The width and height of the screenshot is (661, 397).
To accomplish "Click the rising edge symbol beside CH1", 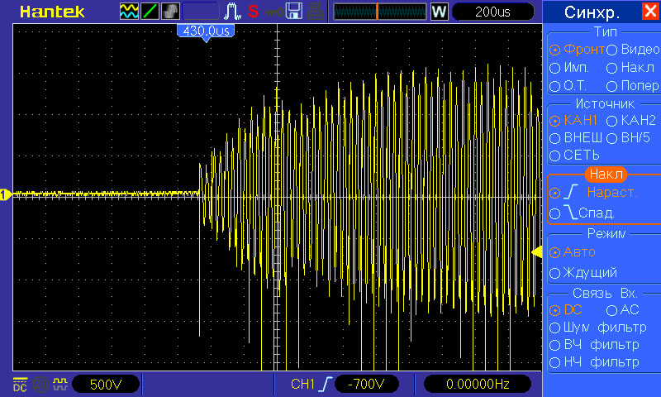I will coord(326,384).
